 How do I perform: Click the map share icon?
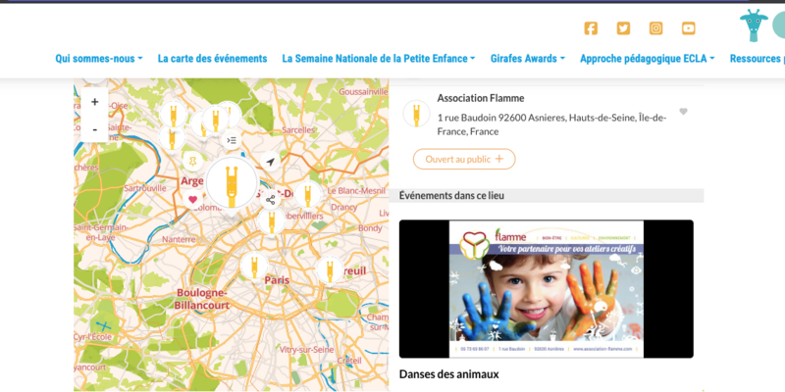[x=270, y=200]
